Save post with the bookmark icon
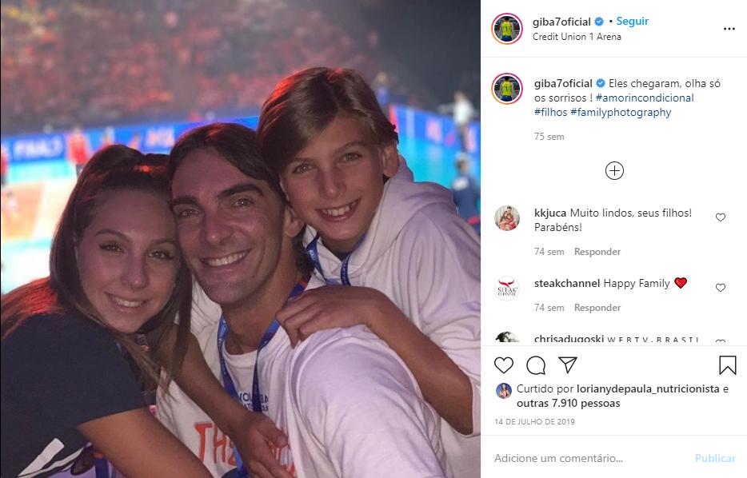 [727, 365]
